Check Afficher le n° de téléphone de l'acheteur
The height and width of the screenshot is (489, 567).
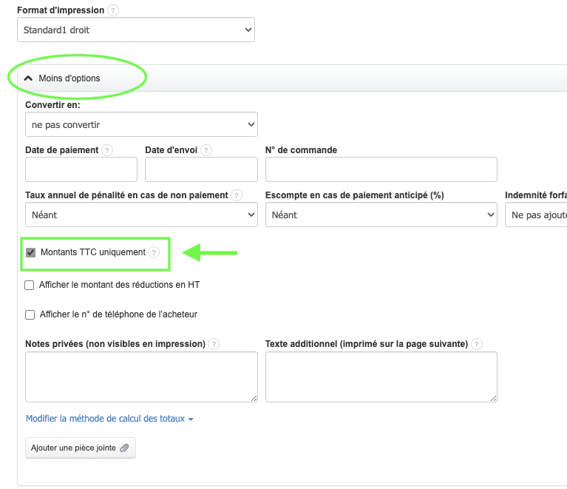pos(30,314)
